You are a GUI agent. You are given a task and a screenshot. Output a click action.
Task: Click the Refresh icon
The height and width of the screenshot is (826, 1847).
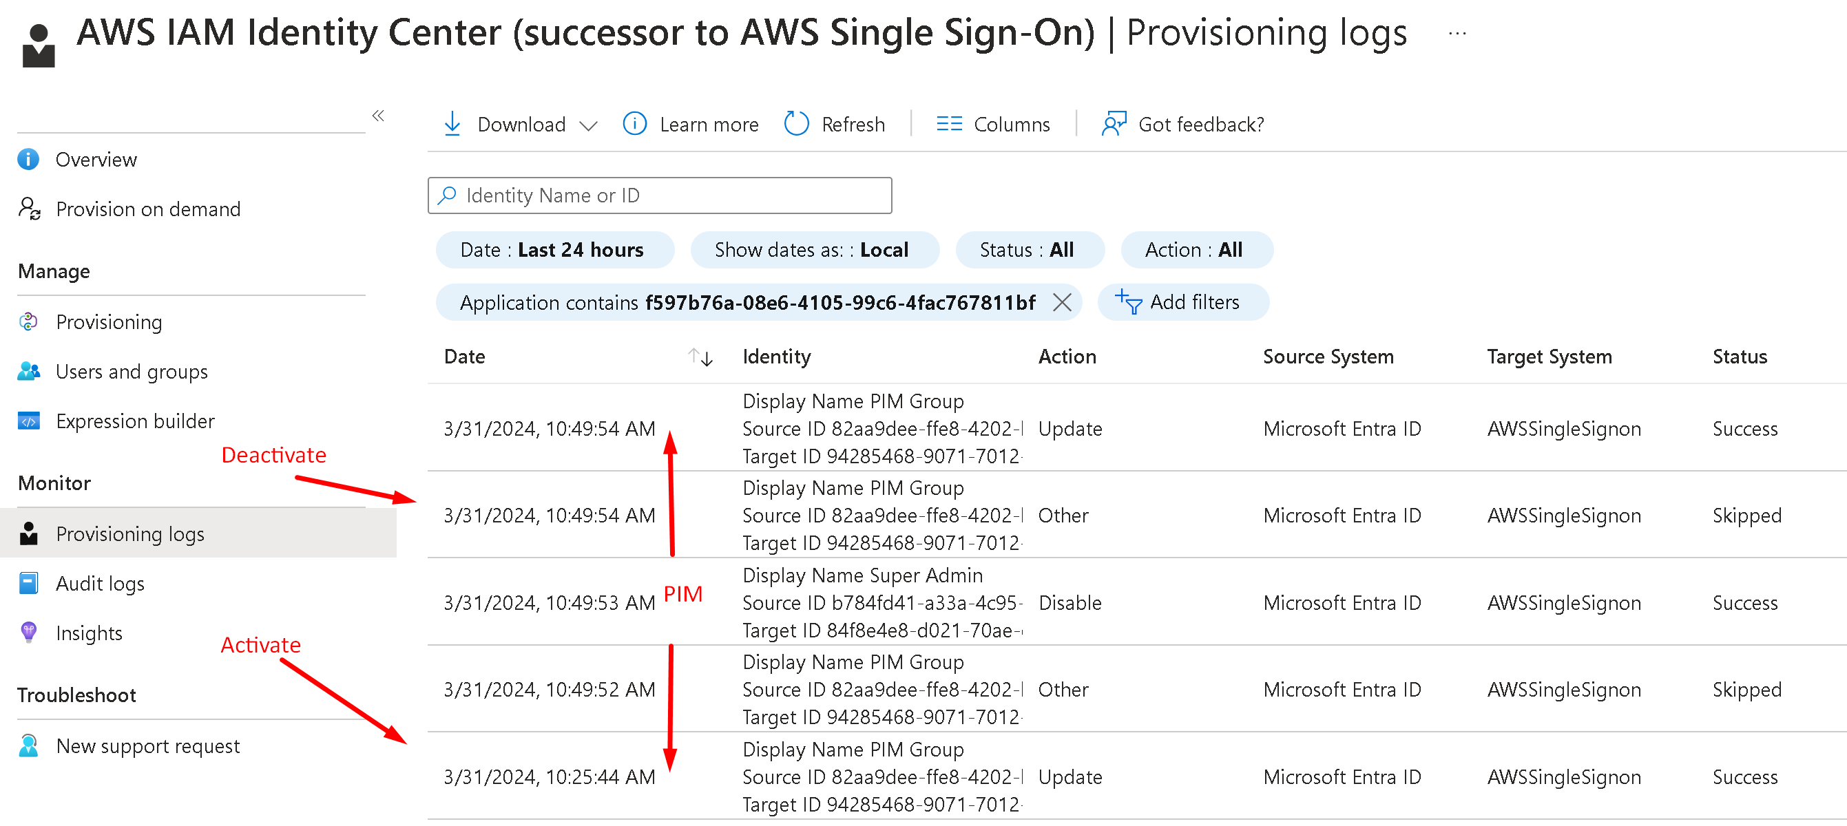(796, 124)
